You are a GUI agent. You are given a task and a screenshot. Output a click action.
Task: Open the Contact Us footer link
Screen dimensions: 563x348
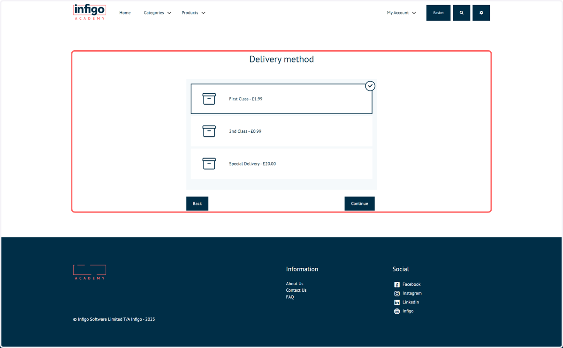[296, 290]
